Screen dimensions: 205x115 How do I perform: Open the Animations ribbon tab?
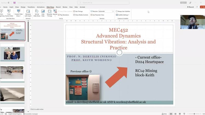pos(41,7)
